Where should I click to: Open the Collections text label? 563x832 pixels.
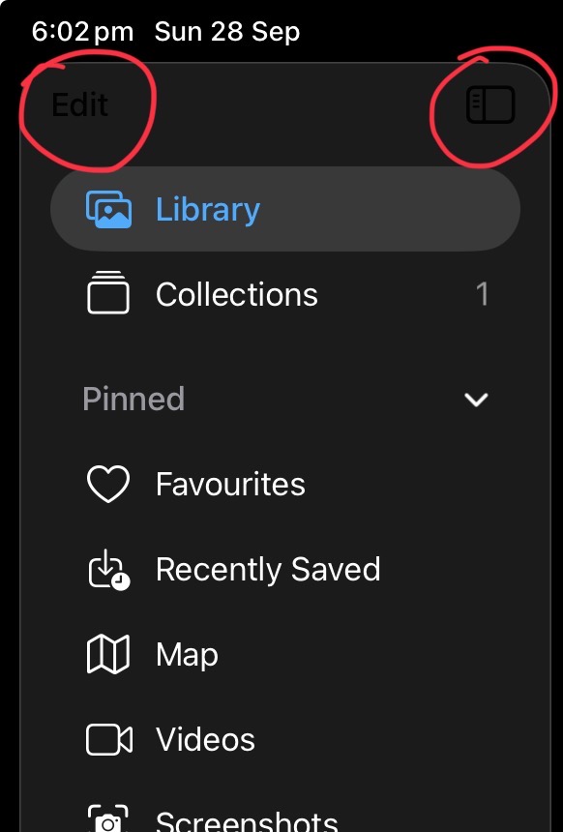[237, 294]
